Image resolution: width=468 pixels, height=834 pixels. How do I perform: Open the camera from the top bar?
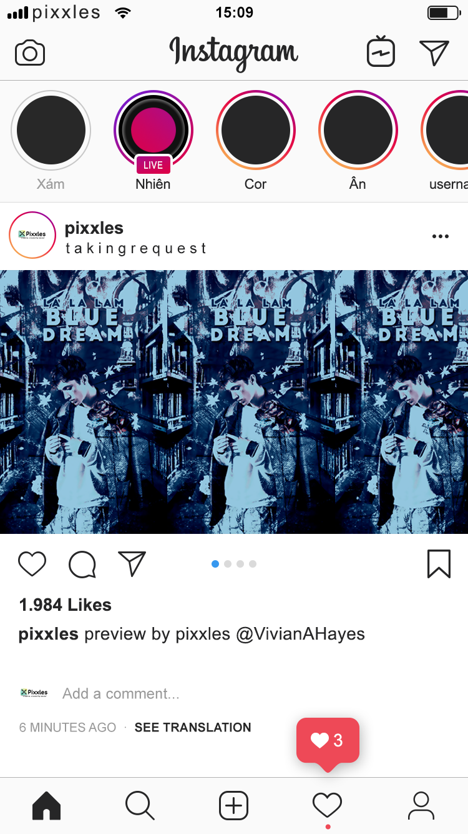point(30,53)
